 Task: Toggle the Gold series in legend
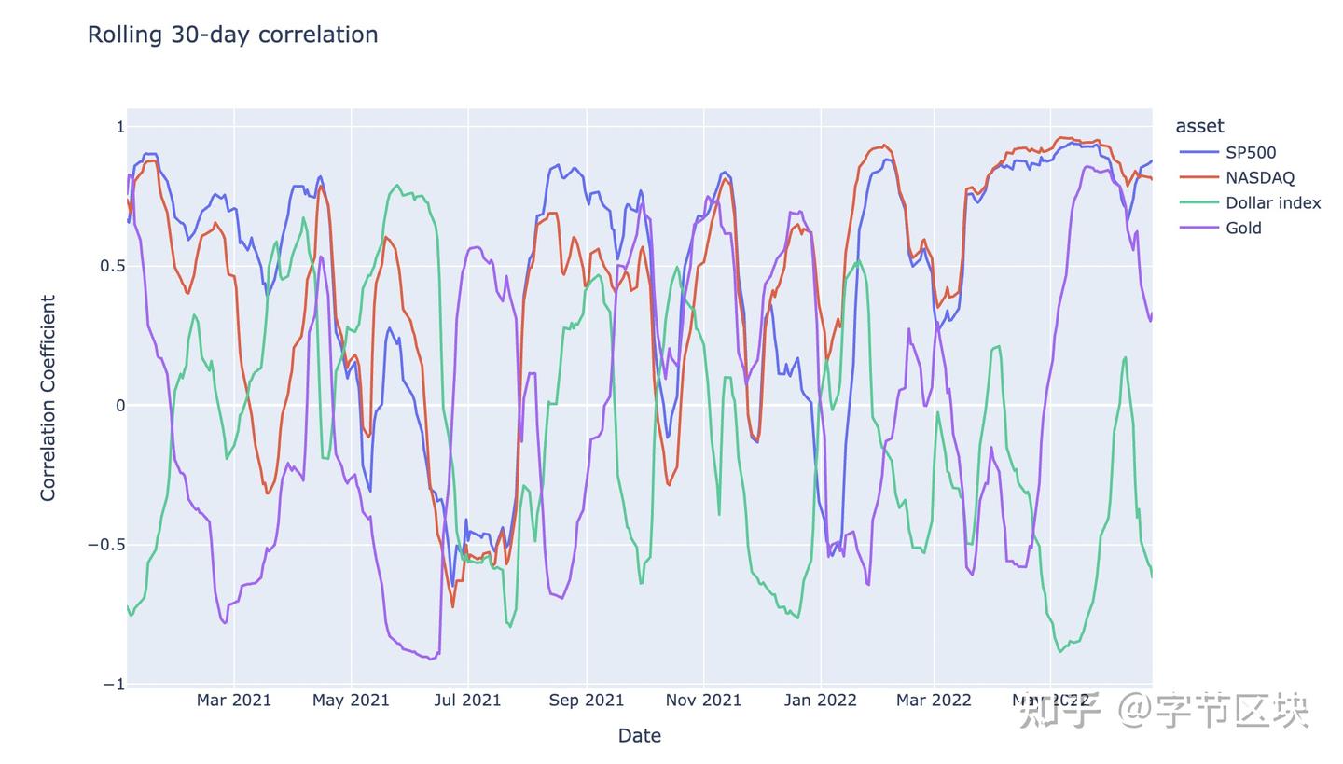pos(1221,228)
